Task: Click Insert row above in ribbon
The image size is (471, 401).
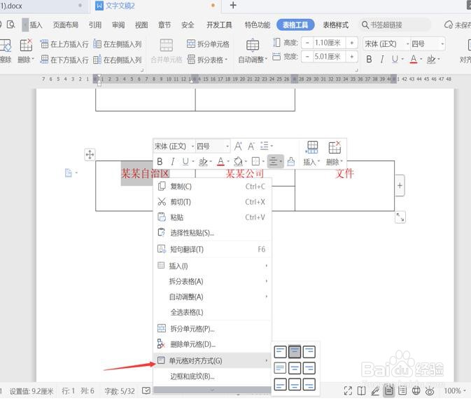Action: point(64,44)
